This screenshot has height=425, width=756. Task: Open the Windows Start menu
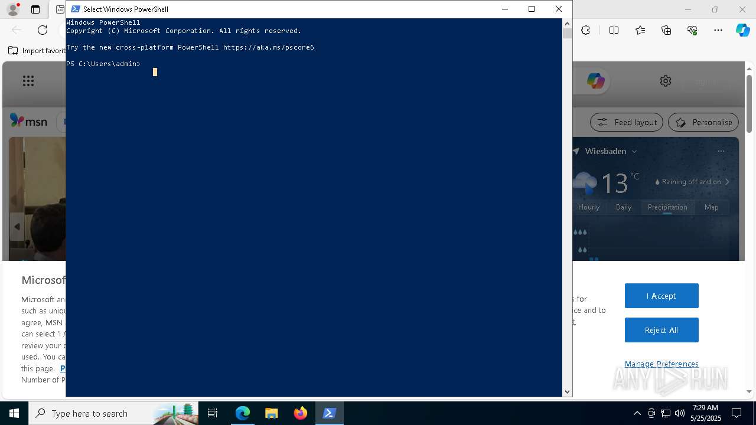pos(14,413)
